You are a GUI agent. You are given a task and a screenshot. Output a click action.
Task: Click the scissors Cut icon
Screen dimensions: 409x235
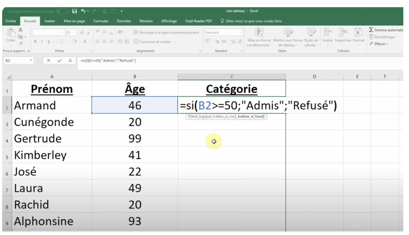[21, 30]
